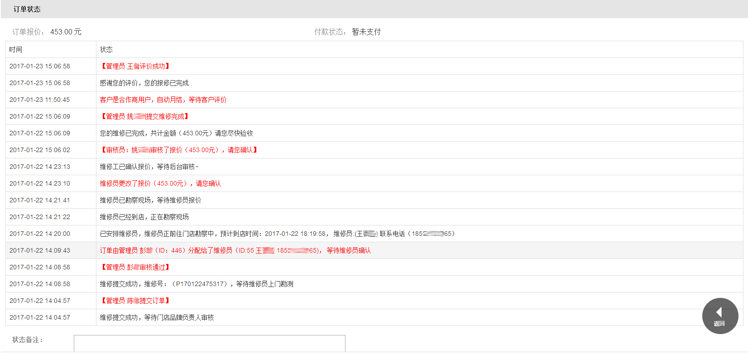This screenshot has height=354, width=748.
Task: Select timestamp 2017-01-22 15:06:02
Action: (x=40, y=150)
